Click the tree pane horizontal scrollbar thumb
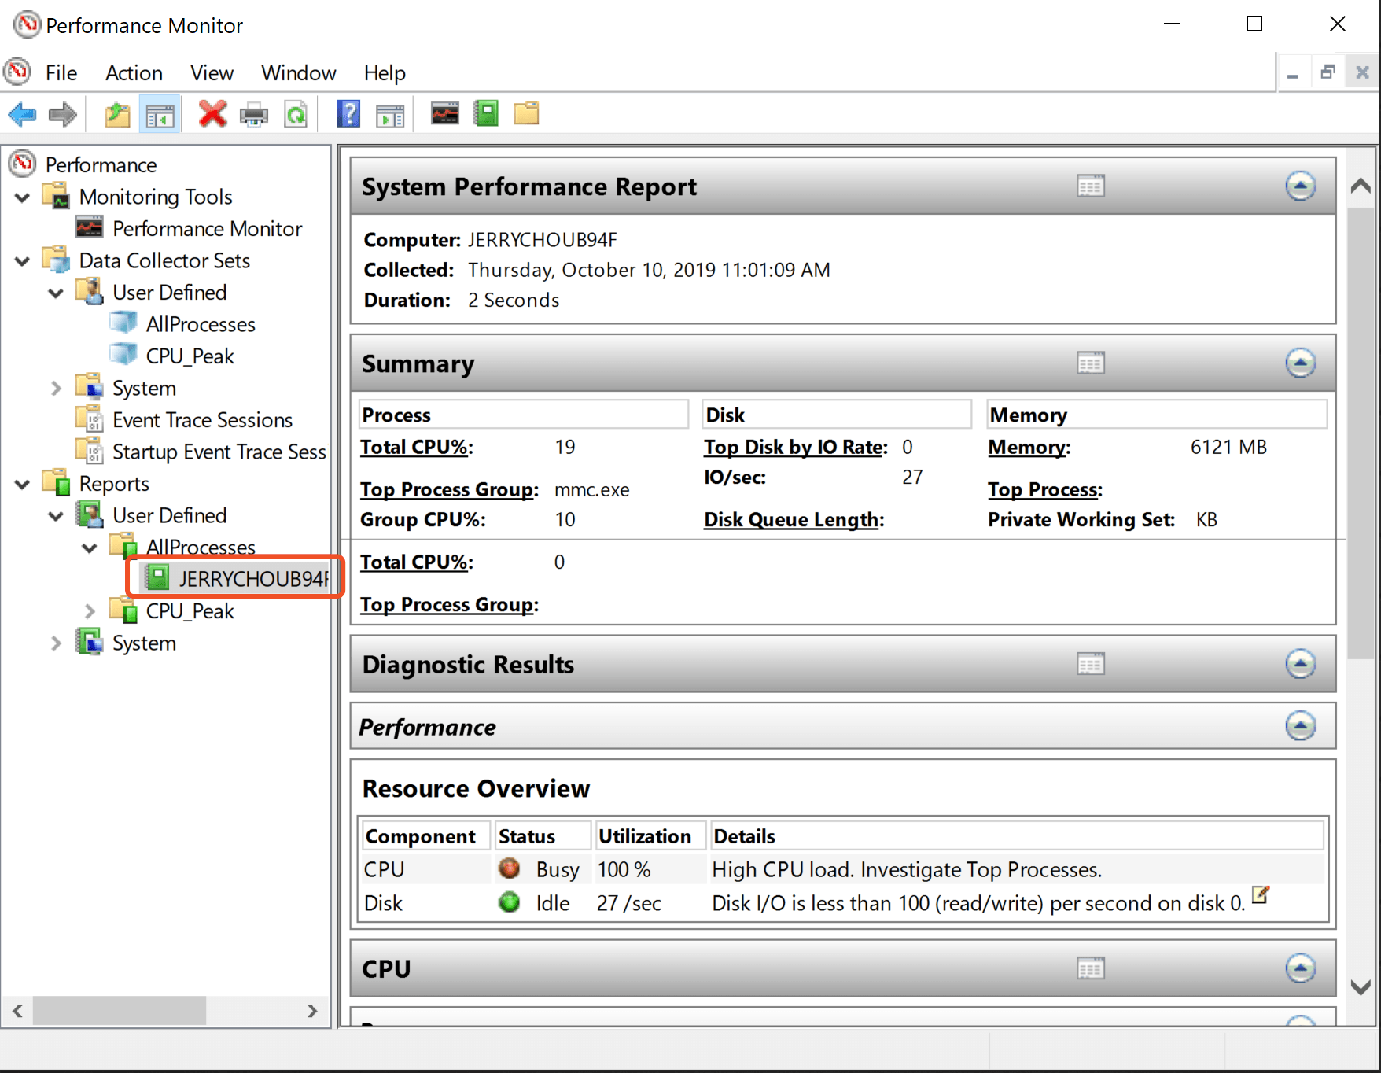The height and width of the screenshot is (1073, 1381). pyautogui.click(x=120, y=1011)
